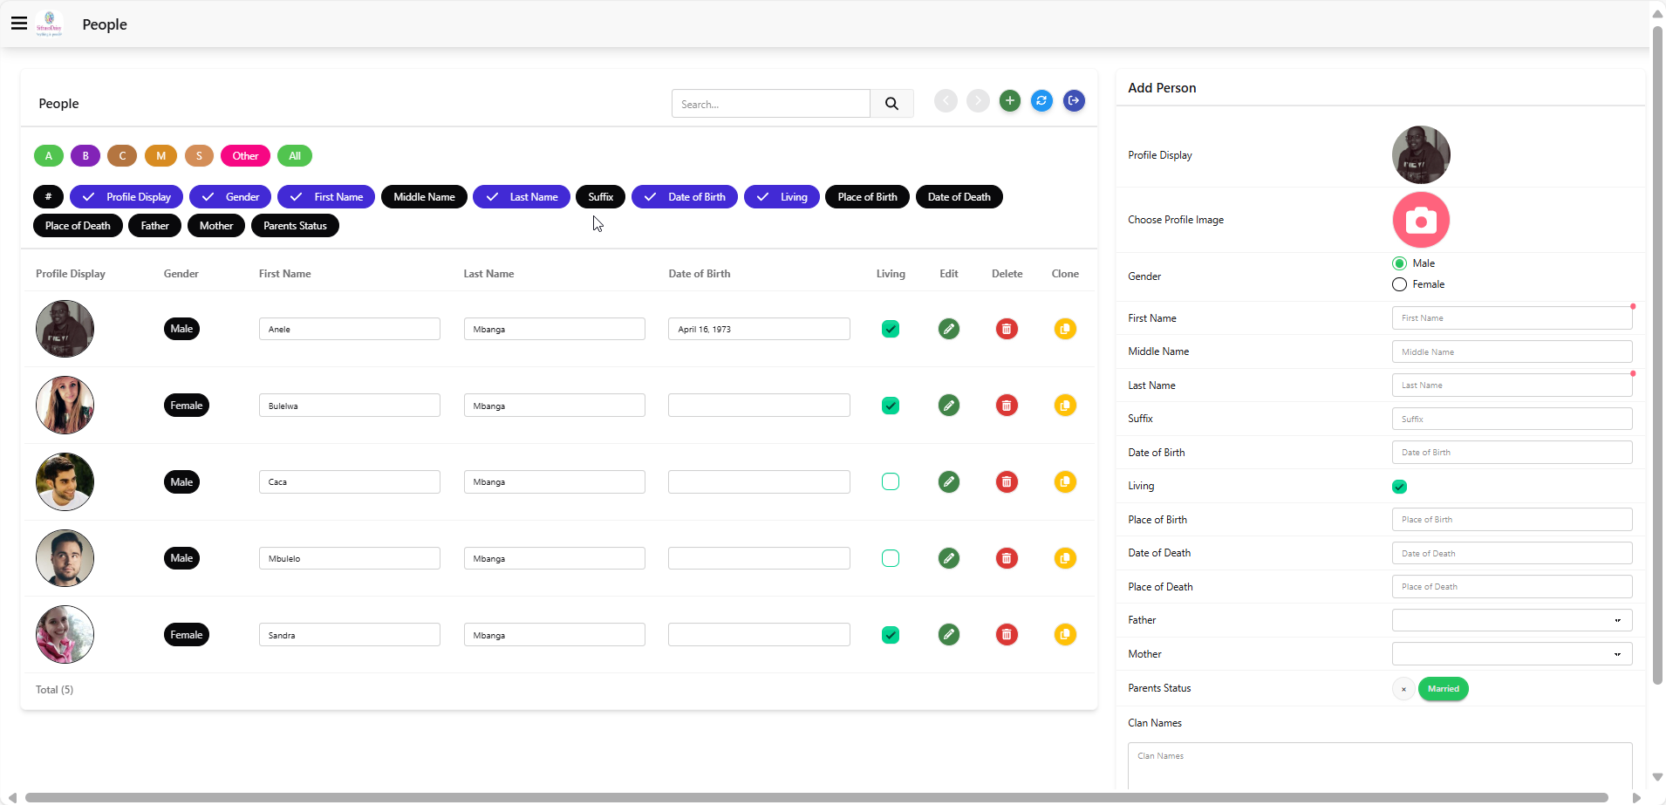Viewport: 1666px width, 805px height.
Task: Click the Date of Birth field in Add Person
Action: pyautogui.click(x=1512, y=453)
